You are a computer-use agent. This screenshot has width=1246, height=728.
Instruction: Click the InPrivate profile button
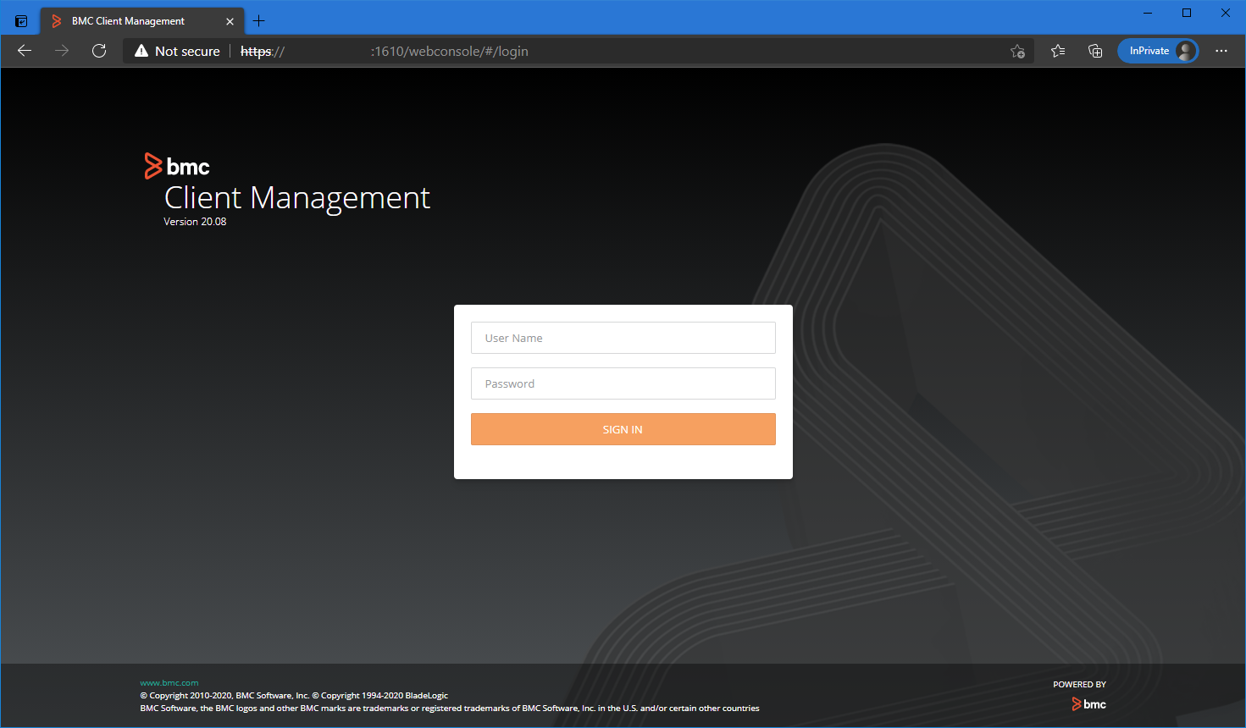[x=1158, y=51]
